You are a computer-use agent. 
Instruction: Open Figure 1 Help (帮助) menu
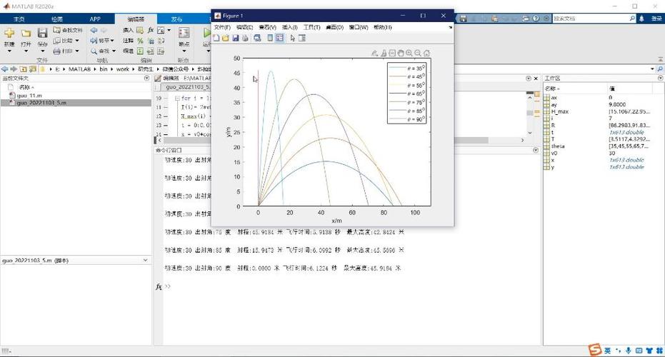pos(383,27)
